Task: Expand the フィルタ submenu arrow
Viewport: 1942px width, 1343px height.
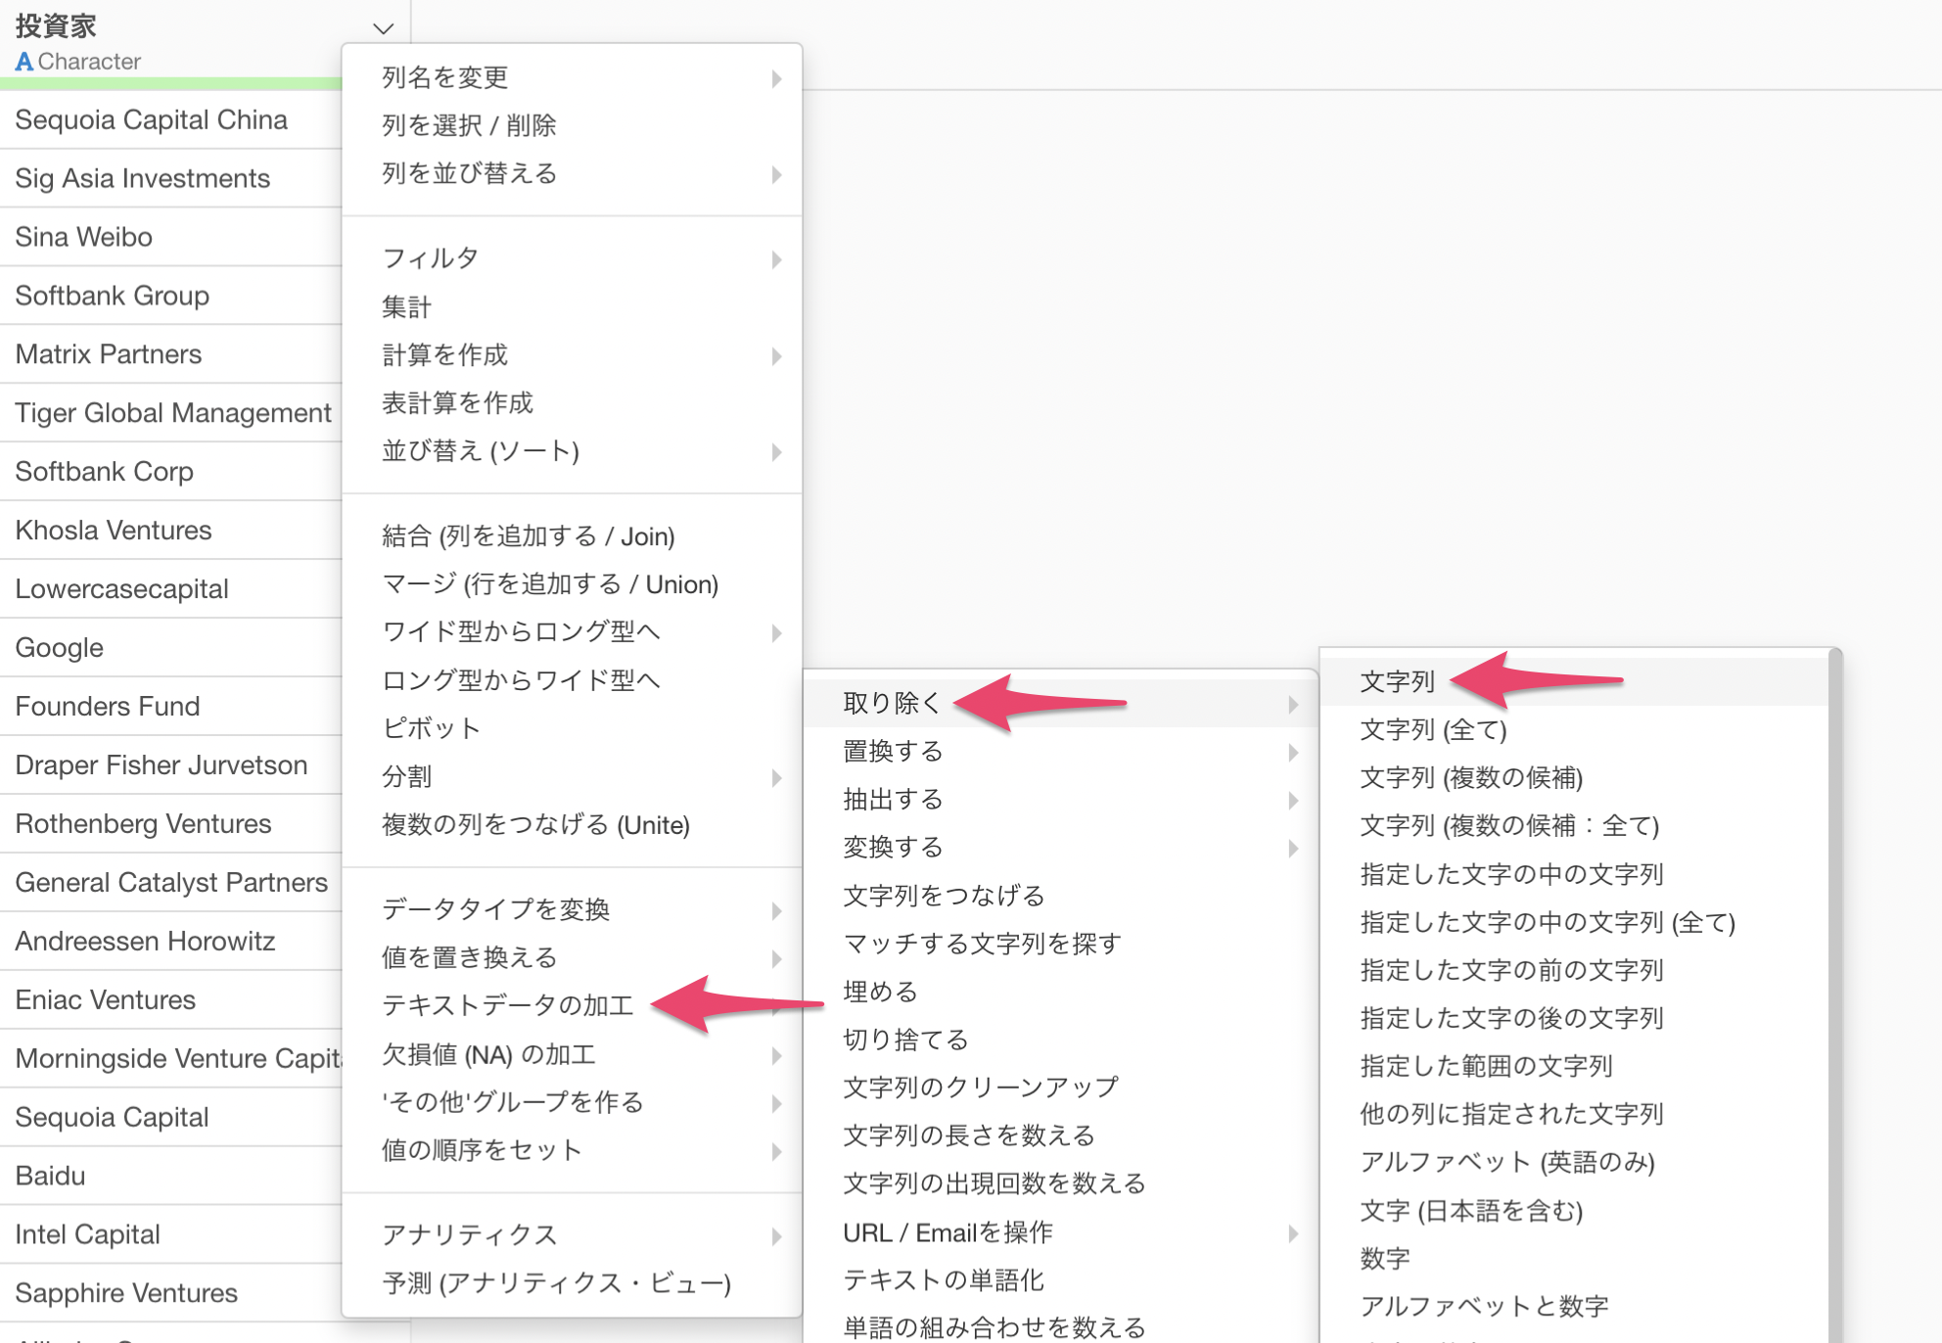Action: click(776, 259)
